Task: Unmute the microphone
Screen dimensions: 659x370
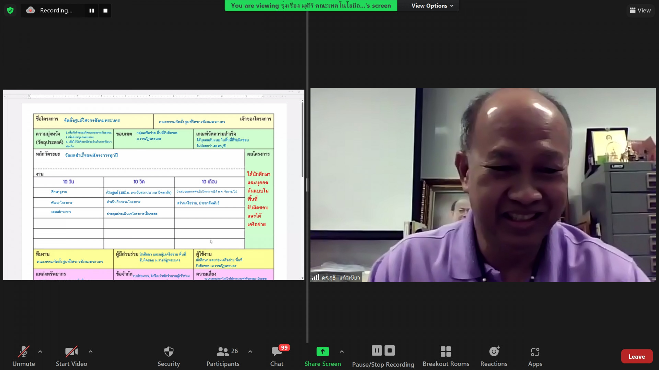Action: click(24, 356)
